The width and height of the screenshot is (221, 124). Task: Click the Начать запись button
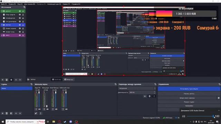pos(189,94)
